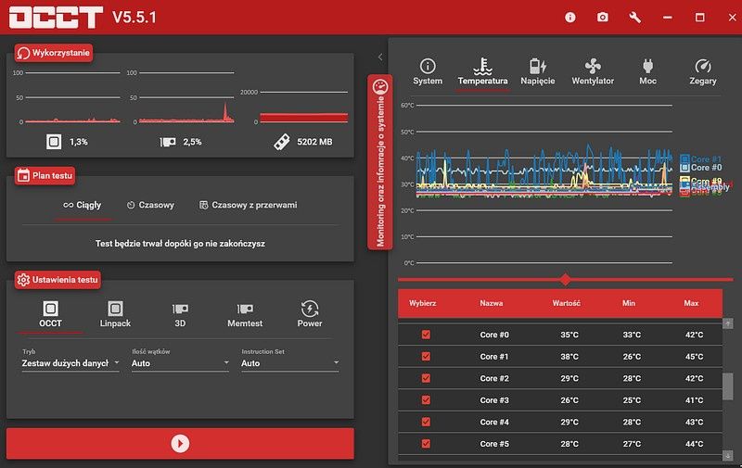Click the 5202 MB memory value

tap(314, 142)
